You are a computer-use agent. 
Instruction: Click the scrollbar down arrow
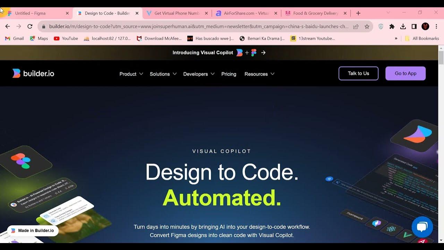441,240
